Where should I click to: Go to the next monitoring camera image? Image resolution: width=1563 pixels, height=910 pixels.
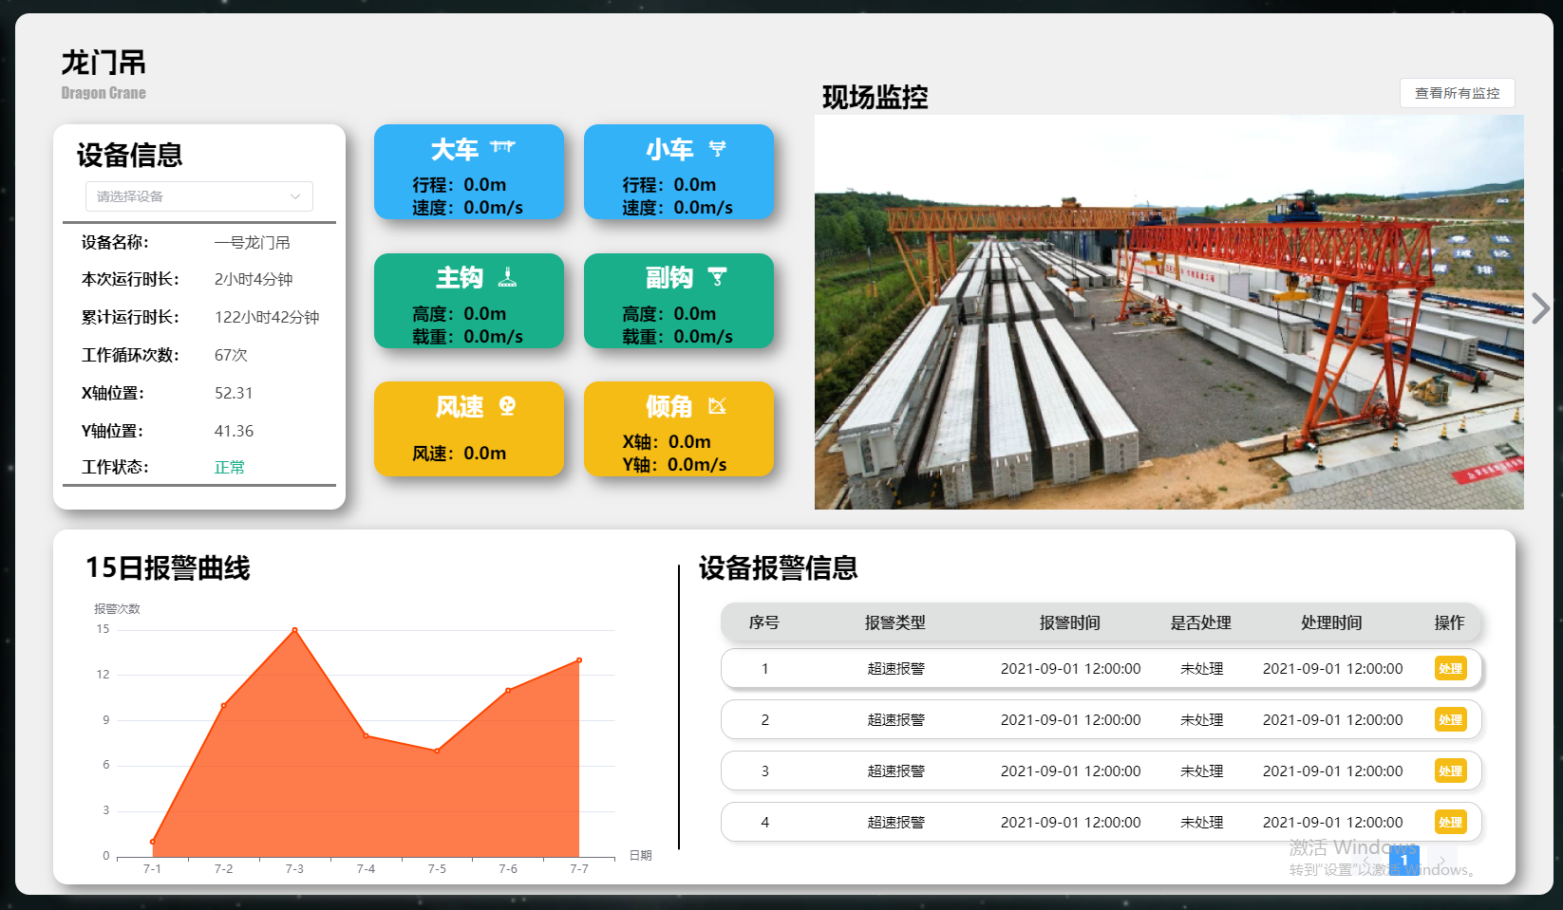pos(1540,308)
